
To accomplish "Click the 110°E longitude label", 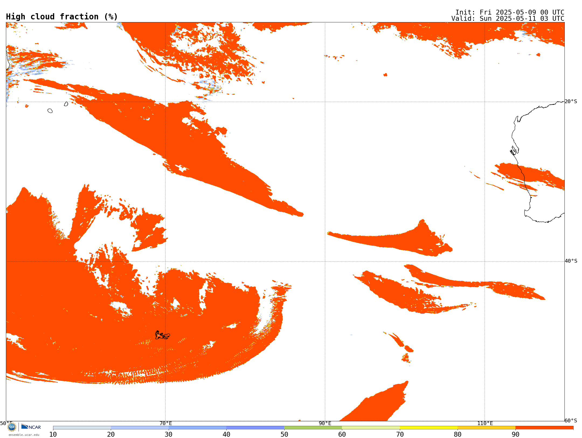I will coord(485,423).
